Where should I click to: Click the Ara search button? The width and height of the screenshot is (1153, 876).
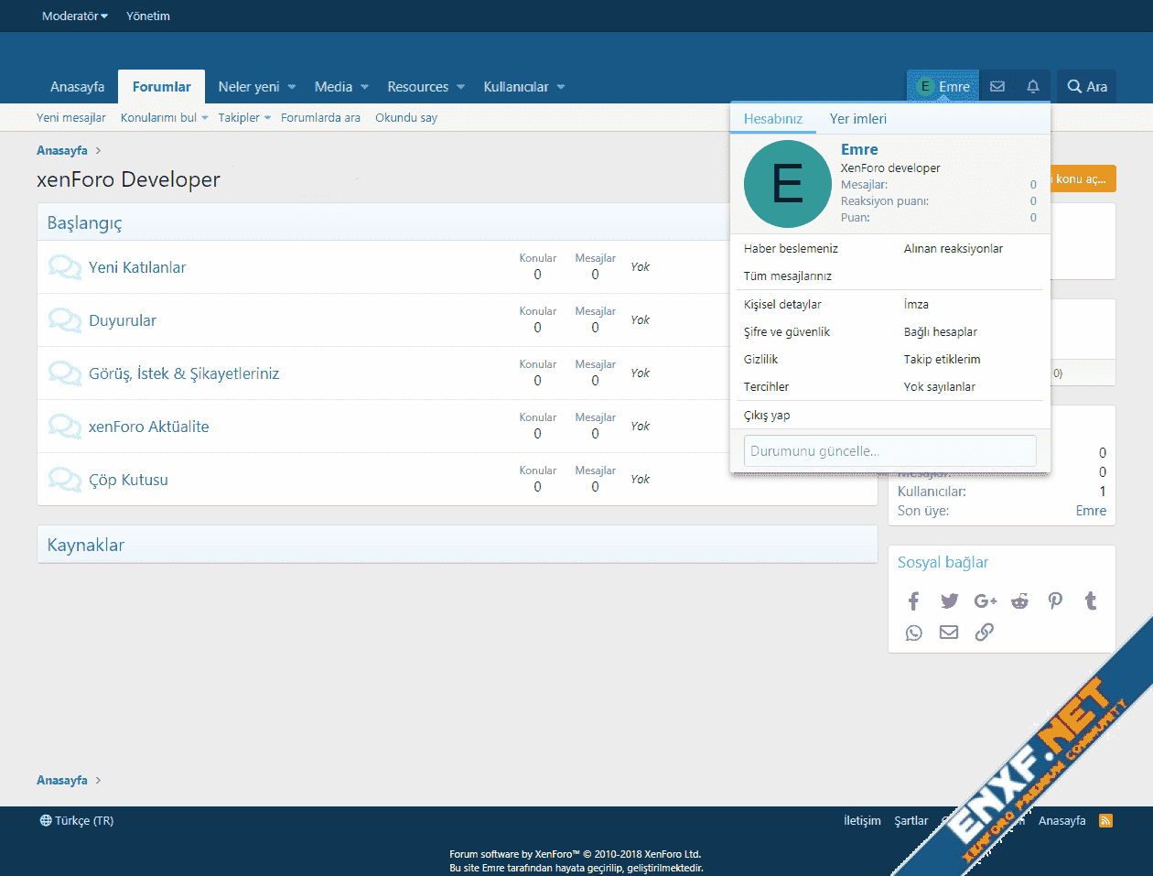click(x=1086, y=87)
